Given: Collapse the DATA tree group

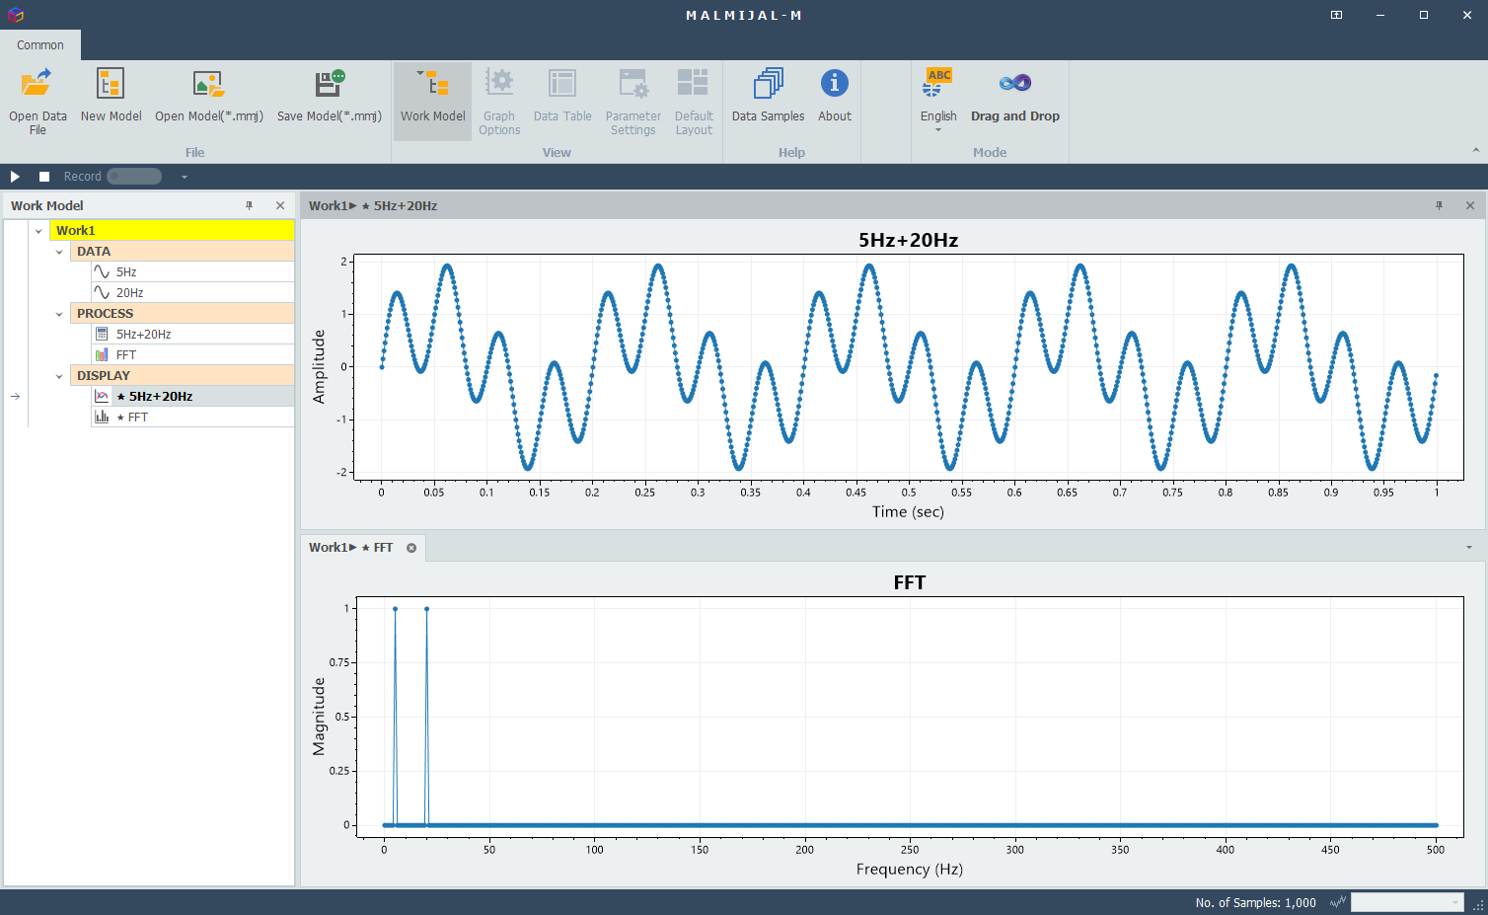Looking at the screenshot, I should 59,252.
